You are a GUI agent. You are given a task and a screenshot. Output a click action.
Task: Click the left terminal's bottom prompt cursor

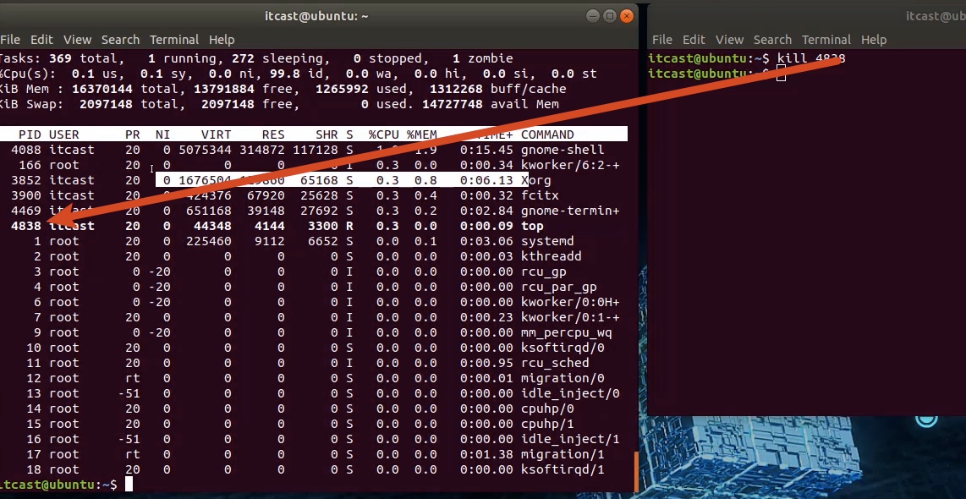coord(129,484)
